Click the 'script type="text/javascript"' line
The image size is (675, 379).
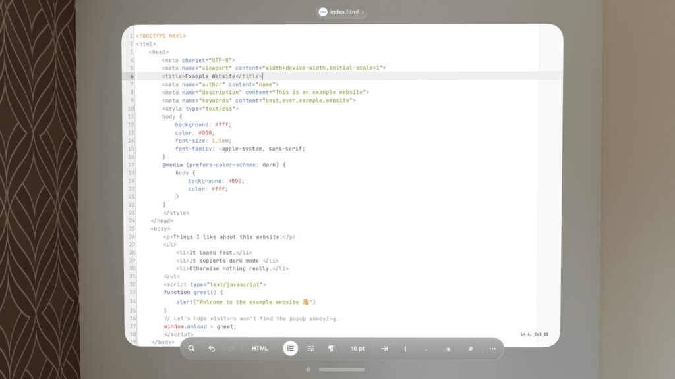pyautogui.click(x=215, y=284)
